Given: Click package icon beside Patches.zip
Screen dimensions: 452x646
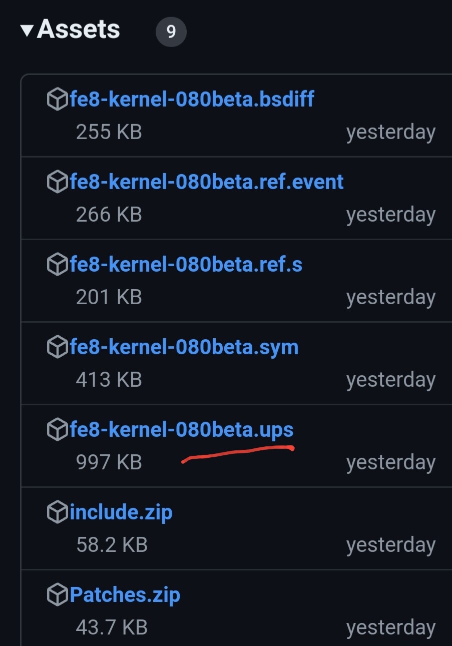Looking at the screenshot, I should click(57, 595).
